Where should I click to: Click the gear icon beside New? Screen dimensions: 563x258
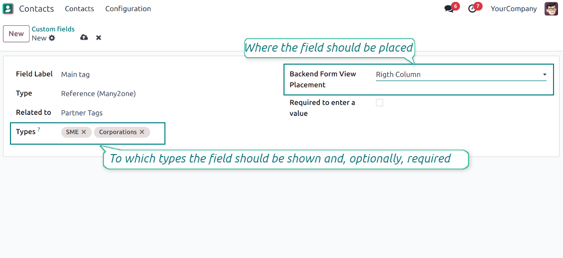(52, 38)
